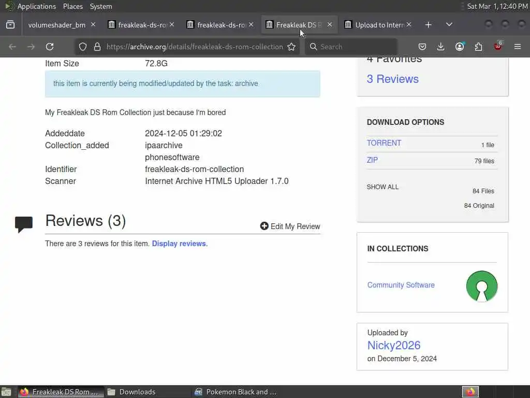Close the volumeshader_bm tab
This screenshot has height=398, width=530.
tap(93, 25)
